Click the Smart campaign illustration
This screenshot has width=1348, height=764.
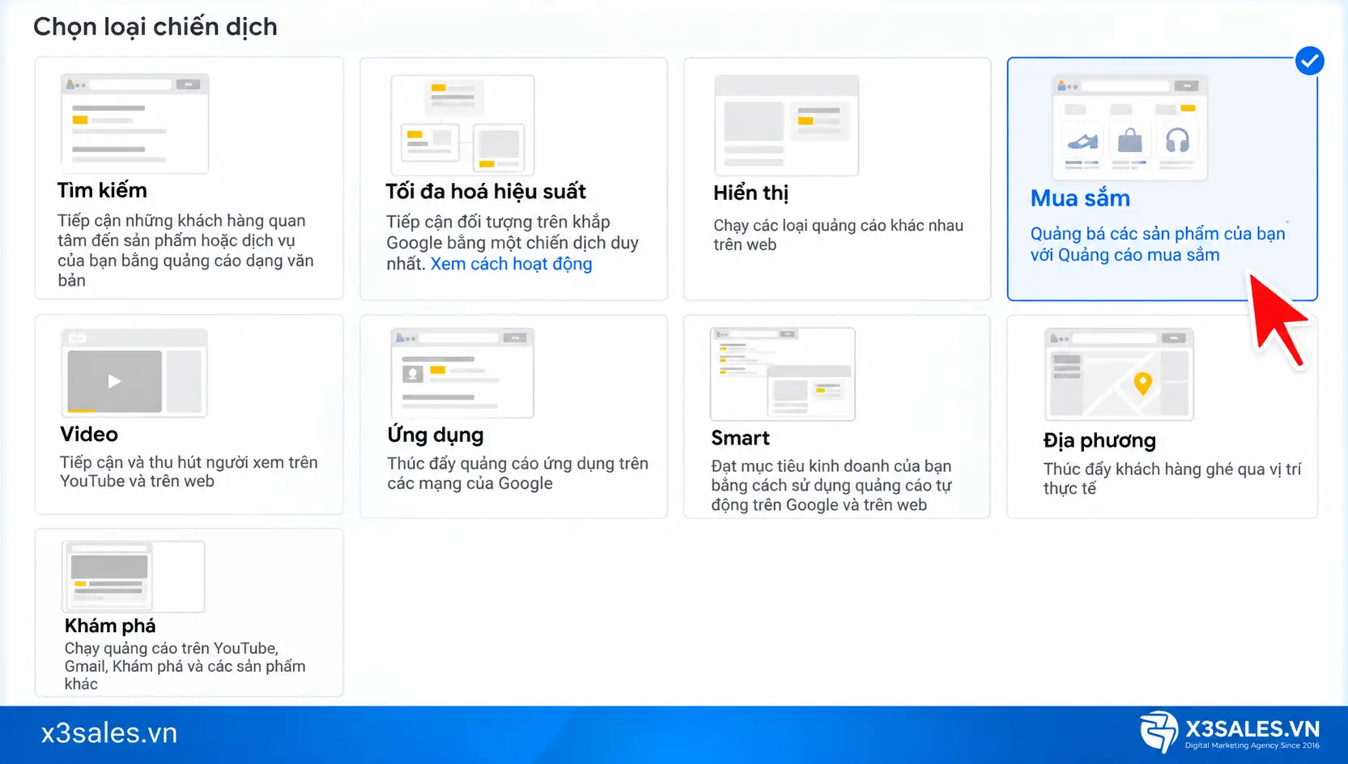pyautogui.click(x=782, y=374)
